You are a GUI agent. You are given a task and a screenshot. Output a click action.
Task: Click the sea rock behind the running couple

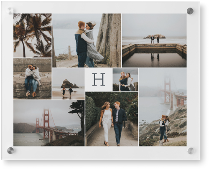click(69, 84)
